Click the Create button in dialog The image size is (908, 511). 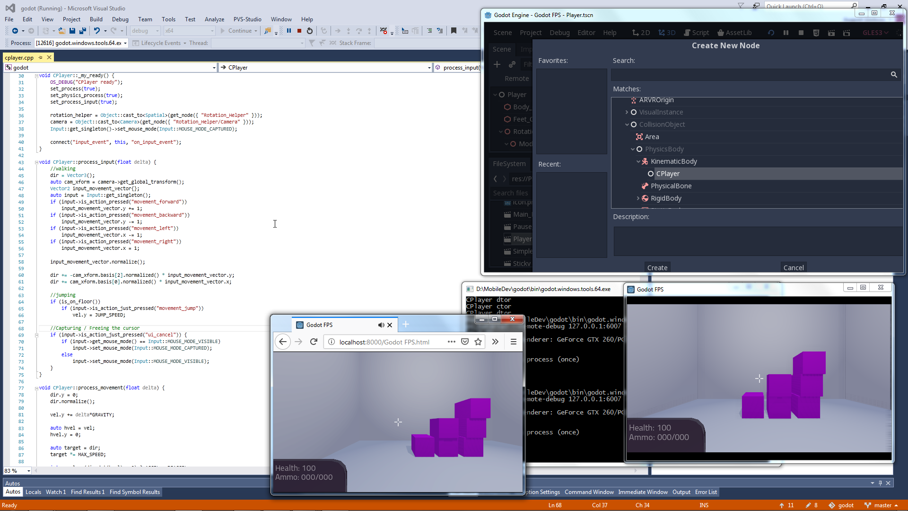click(x=657, y=267)
